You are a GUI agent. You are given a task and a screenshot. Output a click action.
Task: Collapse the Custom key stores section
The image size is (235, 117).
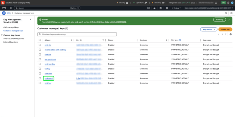tap(2, 35)
